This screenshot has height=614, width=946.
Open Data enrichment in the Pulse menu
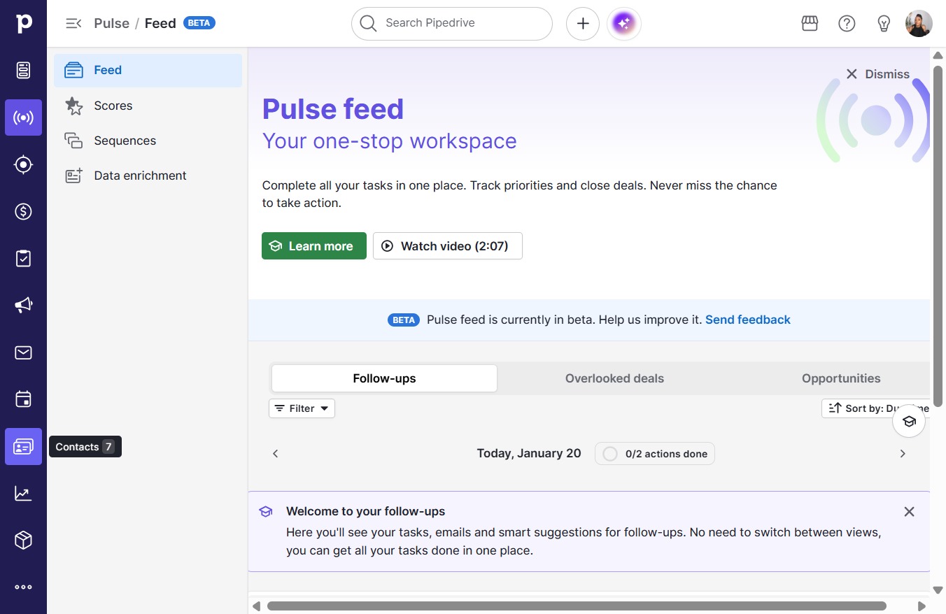[148, 176]
